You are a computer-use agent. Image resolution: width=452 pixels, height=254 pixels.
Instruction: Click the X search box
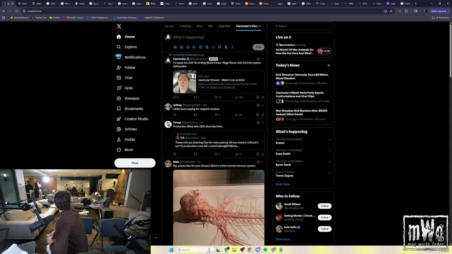[304, 26]
